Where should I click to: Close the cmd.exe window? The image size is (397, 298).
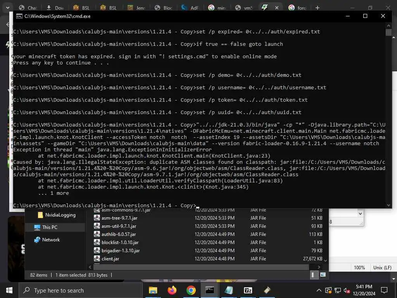click(383, 16)
